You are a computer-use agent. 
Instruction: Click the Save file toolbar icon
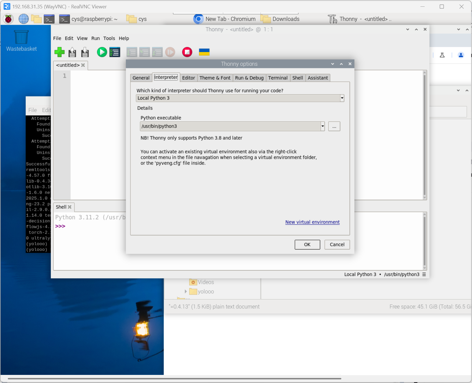85,52
